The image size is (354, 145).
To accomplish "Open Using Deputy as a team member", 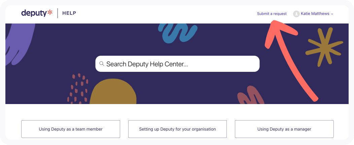I will 71,129.
